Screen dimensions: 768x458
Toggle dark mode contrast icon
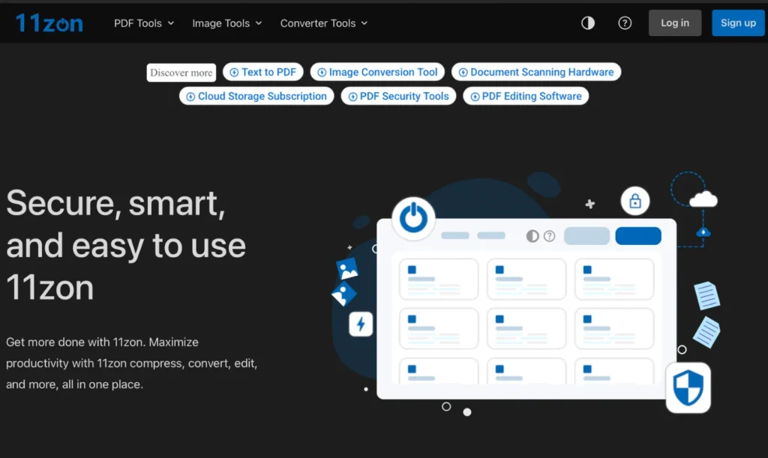[x=588, y=23]
